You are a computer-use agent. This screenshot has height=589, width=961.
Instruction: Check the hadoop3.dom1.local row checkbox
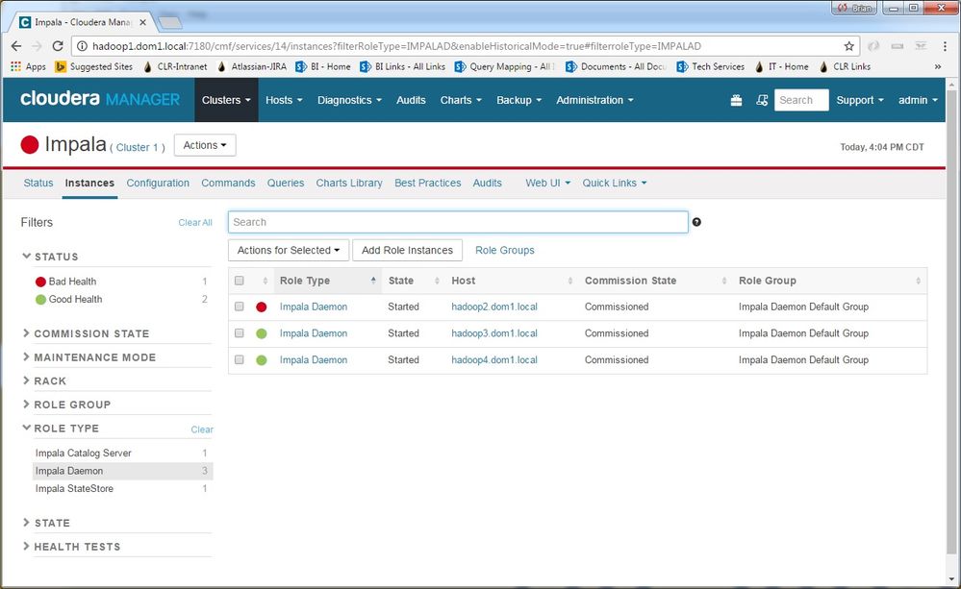[240, 333]
